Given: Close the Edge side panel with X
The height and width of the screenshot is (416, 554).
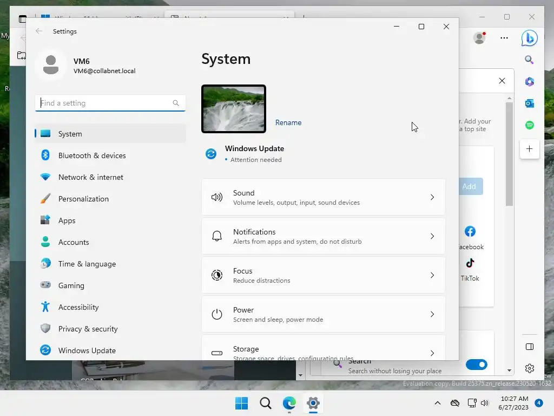Looking at the screenshot, I should (x=502, y=81).
